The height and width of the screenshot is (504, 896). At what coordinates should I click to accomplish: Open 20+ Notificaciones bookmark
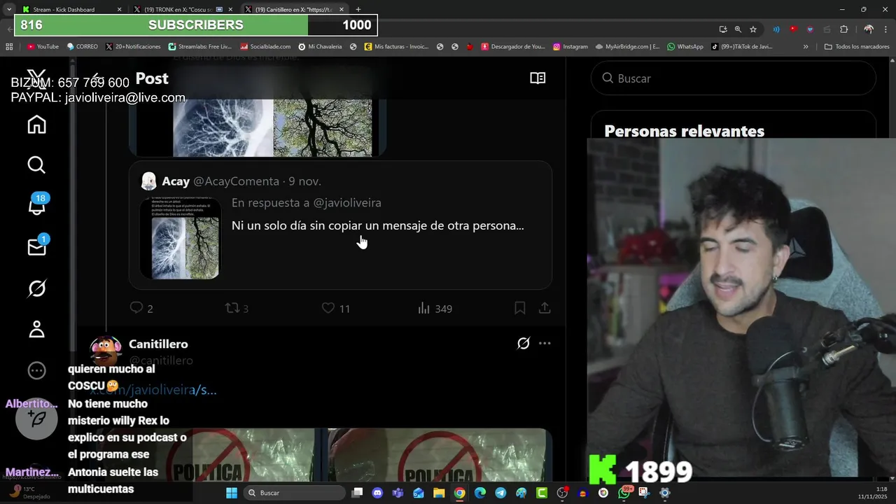tap(133, 47)
